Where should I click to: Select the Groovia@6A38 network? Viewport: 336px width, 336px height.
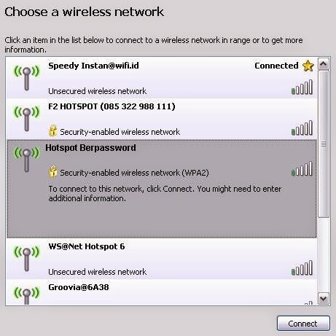pyautogui.click(x=162, y=292)
